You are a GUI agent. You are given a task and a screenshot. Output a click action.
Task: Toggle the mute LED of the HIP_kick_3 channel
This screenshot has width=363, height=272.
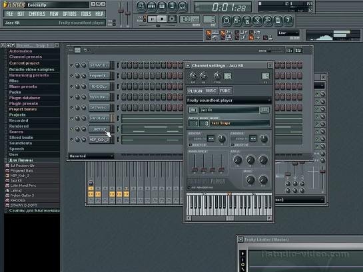pyautogui.click(x=71, y=140)
